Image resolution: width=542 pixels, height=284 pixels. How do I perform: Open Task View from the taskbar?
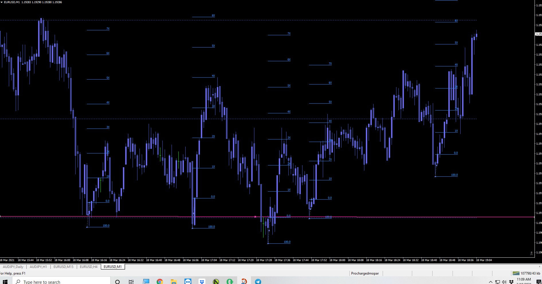pos(131,282)
